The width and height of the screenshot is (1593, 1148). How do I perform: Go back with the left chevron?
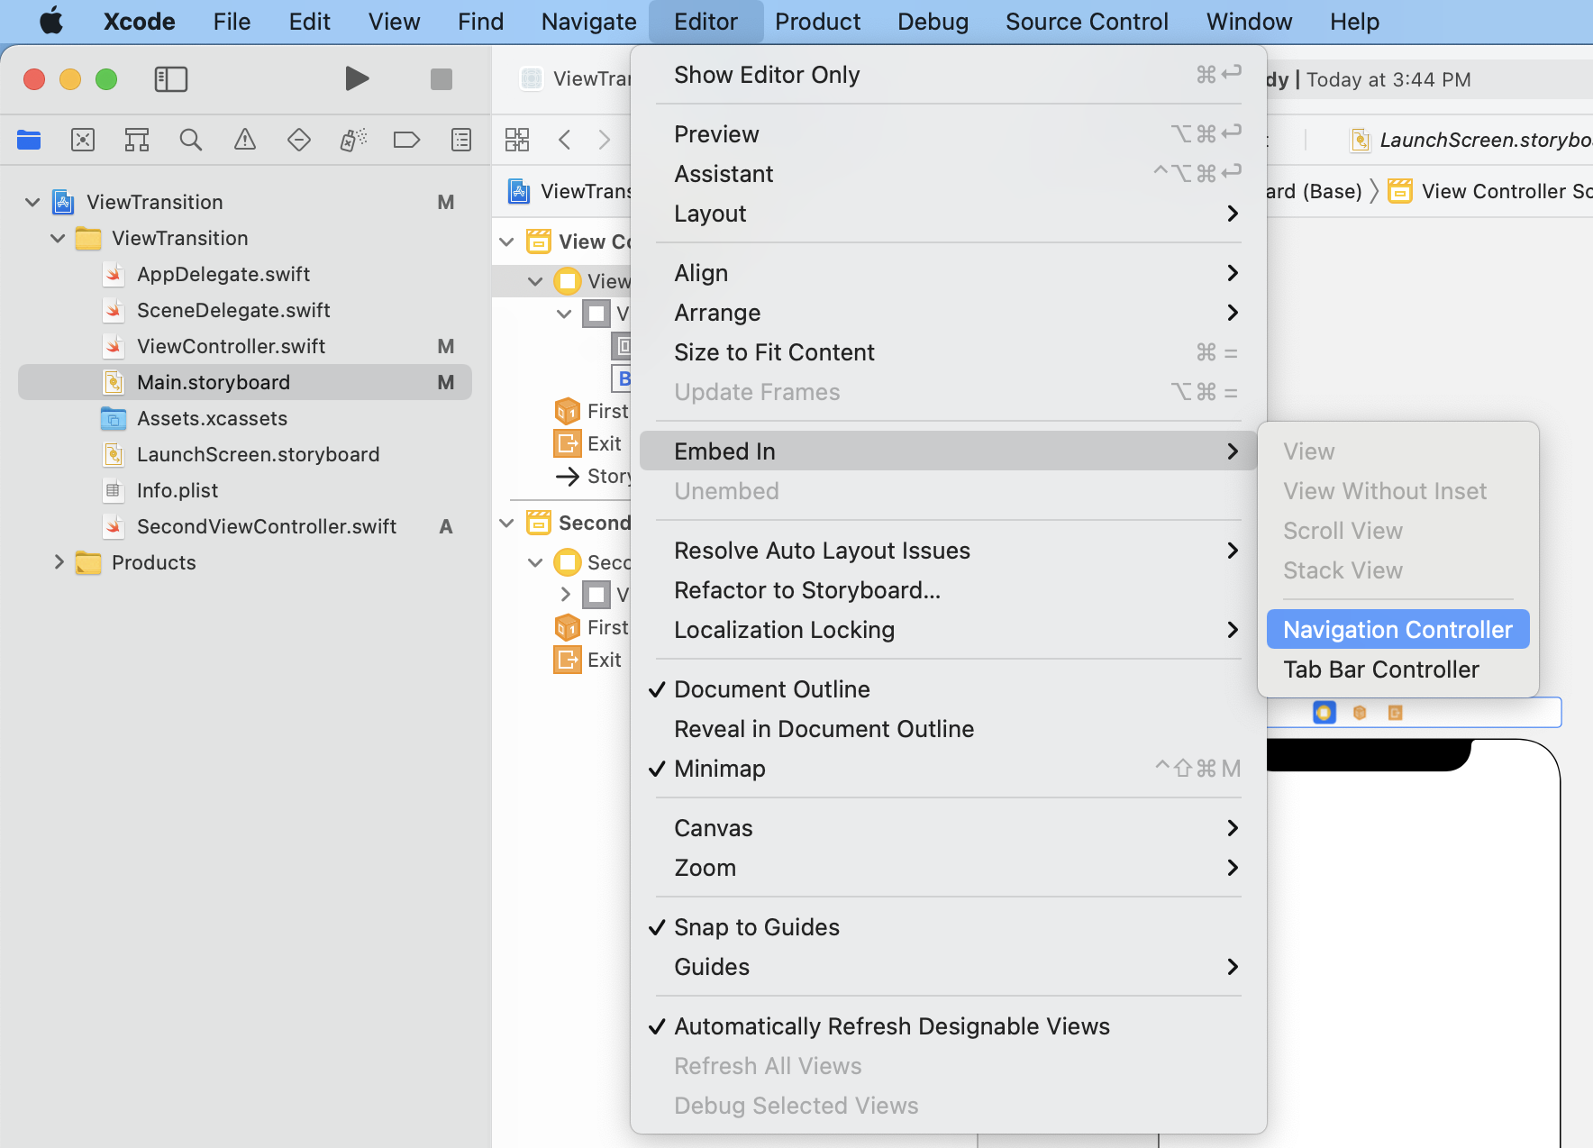click(x=565, y=140)
